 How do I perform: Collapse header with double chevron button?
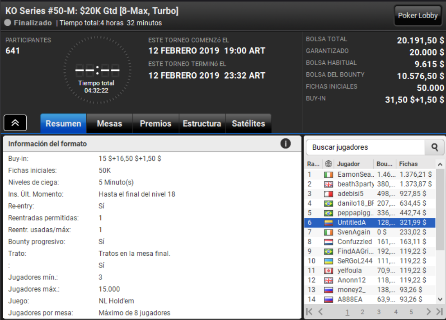pos(15,123)
